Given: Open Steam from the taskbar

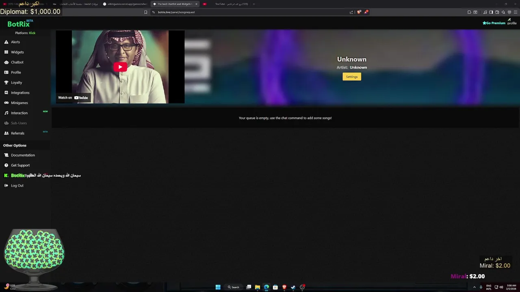Looking at the screenshot, I should click(293, 287).
